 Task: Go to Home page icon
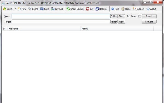click(123, 9)
